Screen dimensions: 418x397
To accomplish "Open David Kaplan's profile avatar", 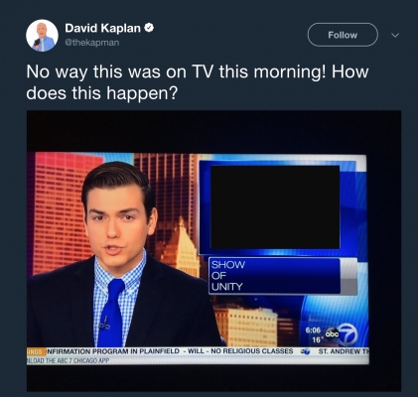I will tap(42, 36).
